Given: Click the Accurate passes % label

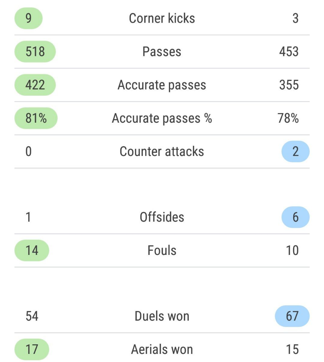Looking at the screenshot, I should click(x=162, y=118).
